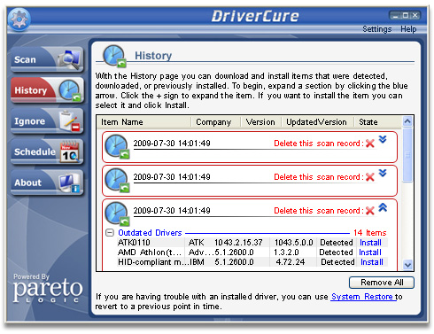Sort by Version column header
434x334 pixels.
coord(261,122)
